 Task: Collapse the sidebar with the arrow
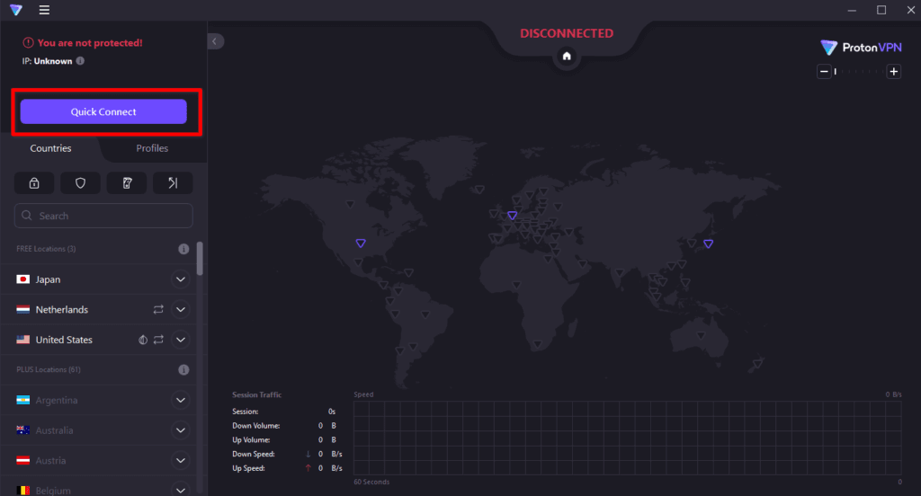pyautogui.click(x=215, y=41)
